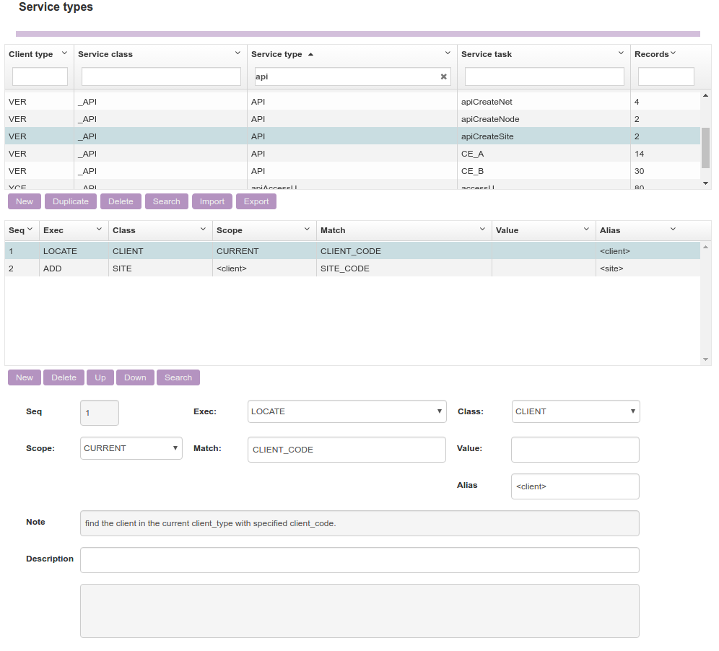Open the Match column menu chevron
The height and width of the screenshot is (651, 719).
[x=482, y=230]
